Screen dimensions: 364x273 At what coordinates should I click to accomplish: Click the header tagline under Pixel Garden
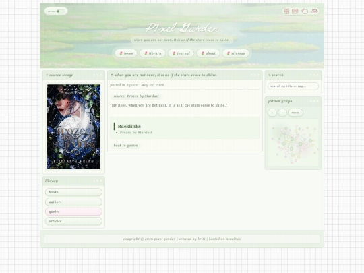[182, 40]
